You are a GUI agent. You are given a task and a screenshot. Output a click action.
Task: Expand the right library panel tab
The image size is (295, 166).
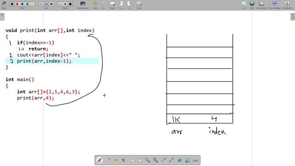293,17
